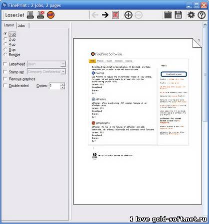Go to the next page with the right arrow
209x224 pixels.
105,15
